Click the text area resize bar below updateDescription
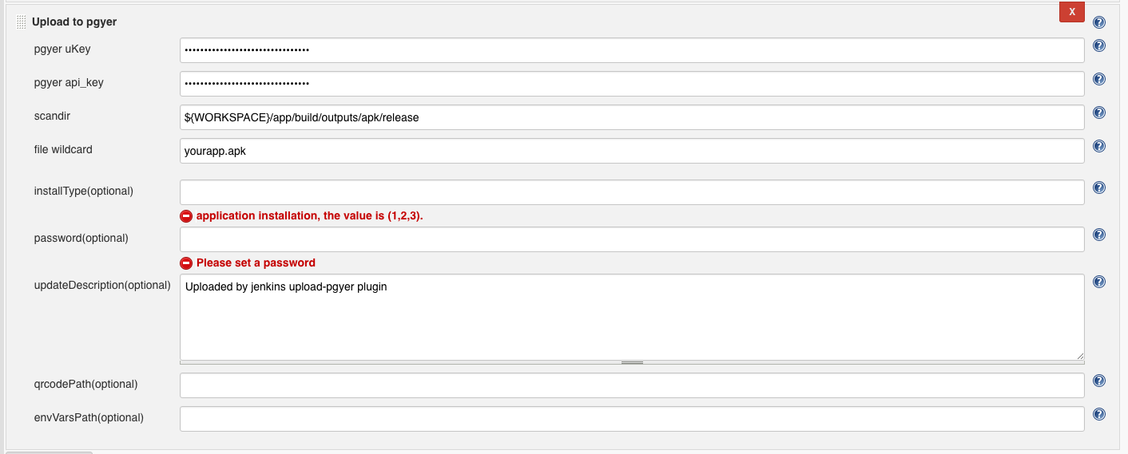1128x454 pixels. tap(632, 362)
